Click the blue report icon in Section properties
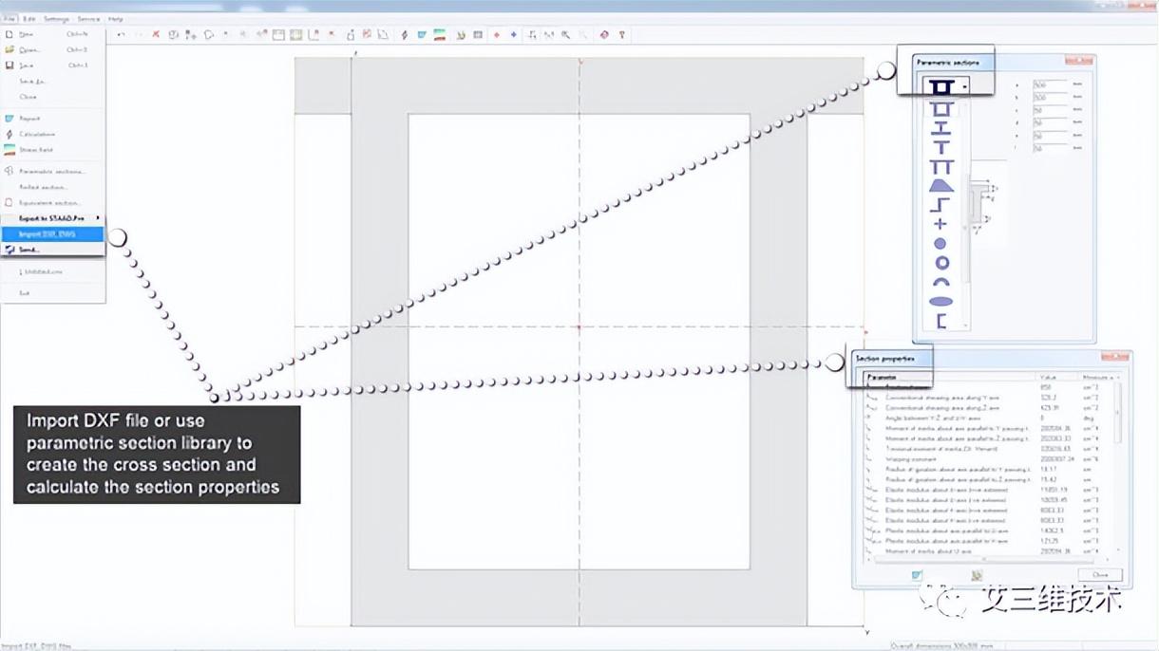The image size is (1159, 651). 917,575
